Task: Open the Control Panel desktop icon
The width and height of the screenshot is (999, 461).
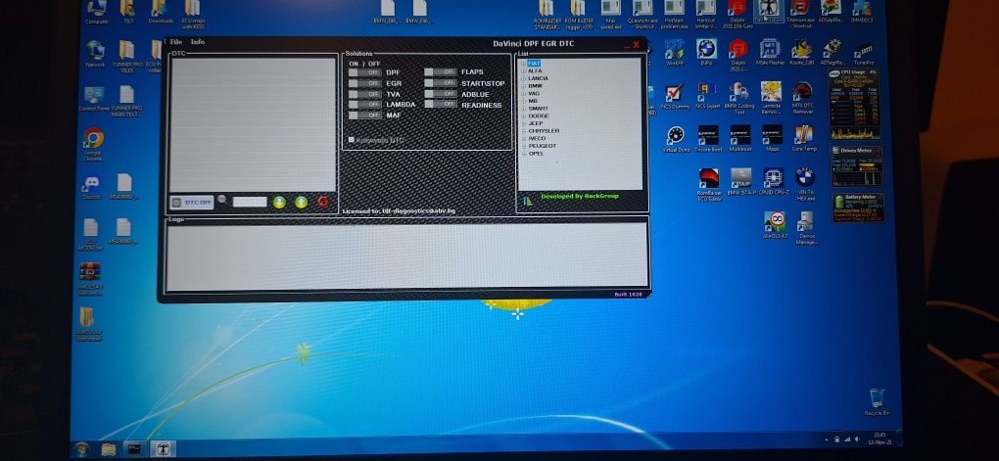Action: point(94,99)
